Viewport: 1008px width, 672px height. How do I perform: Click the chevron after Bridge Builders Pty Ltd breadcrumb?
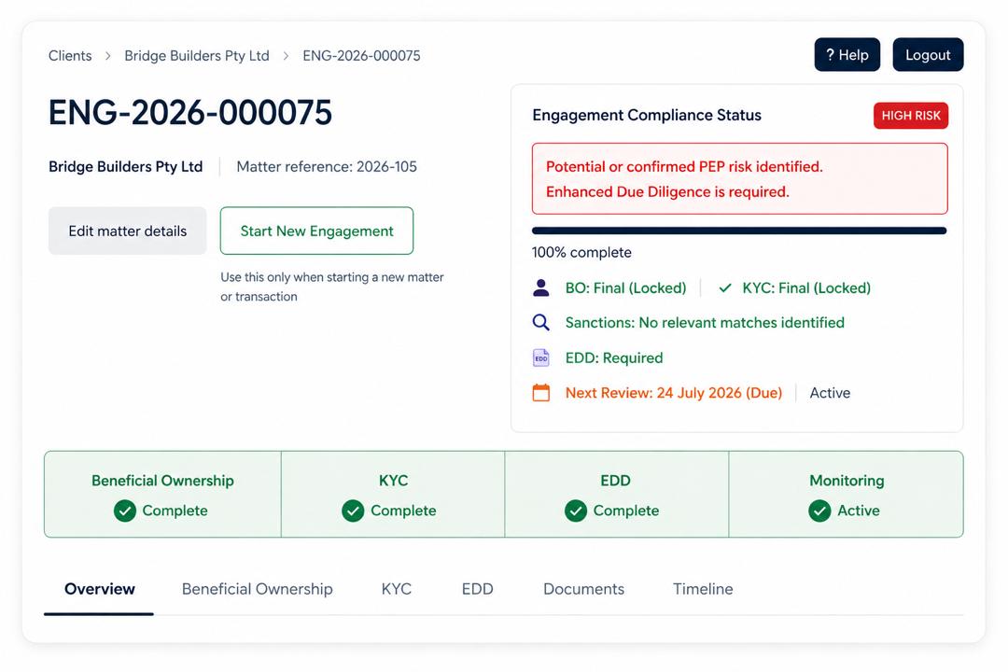point(287,56)
